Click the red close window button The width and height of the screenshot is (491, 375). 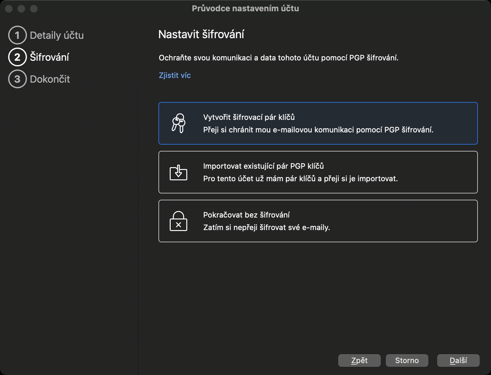pos(9,9)
